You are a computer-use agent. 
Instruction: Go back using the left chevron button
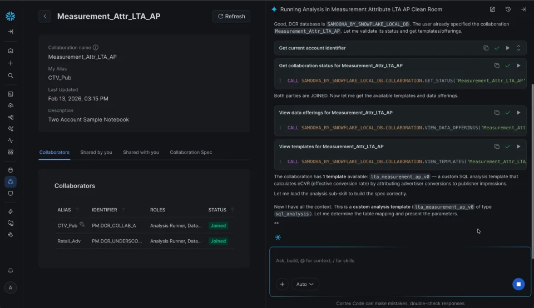tap(44, 16)
